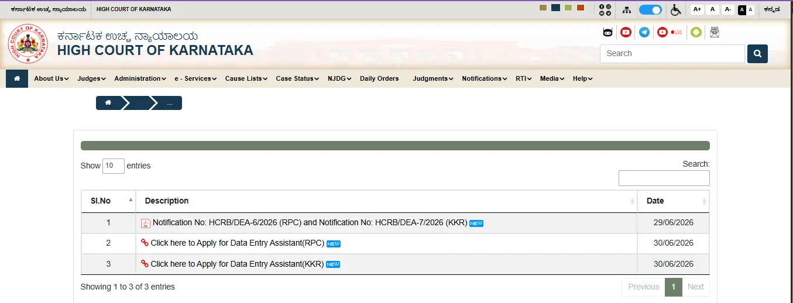Expand the Judges menu
Screen dimensions: 793x303
[91, 78]
